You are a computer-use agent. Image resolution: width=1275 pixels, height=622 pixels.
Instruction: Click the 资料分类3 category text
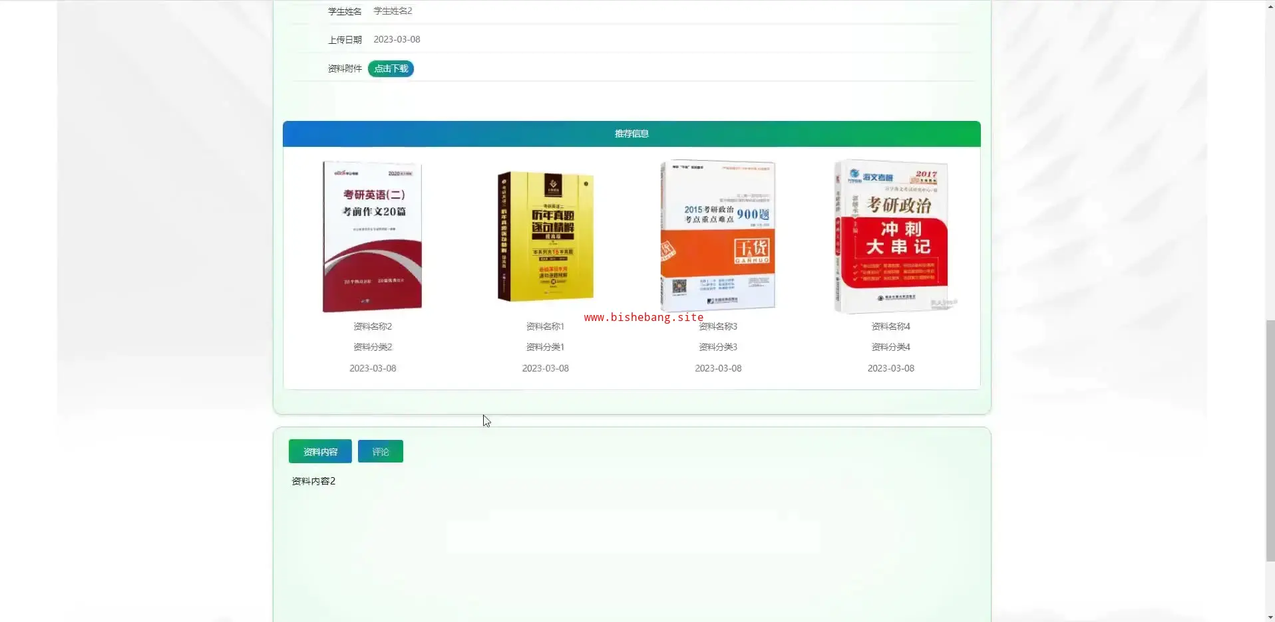click(x=718, y=347)
